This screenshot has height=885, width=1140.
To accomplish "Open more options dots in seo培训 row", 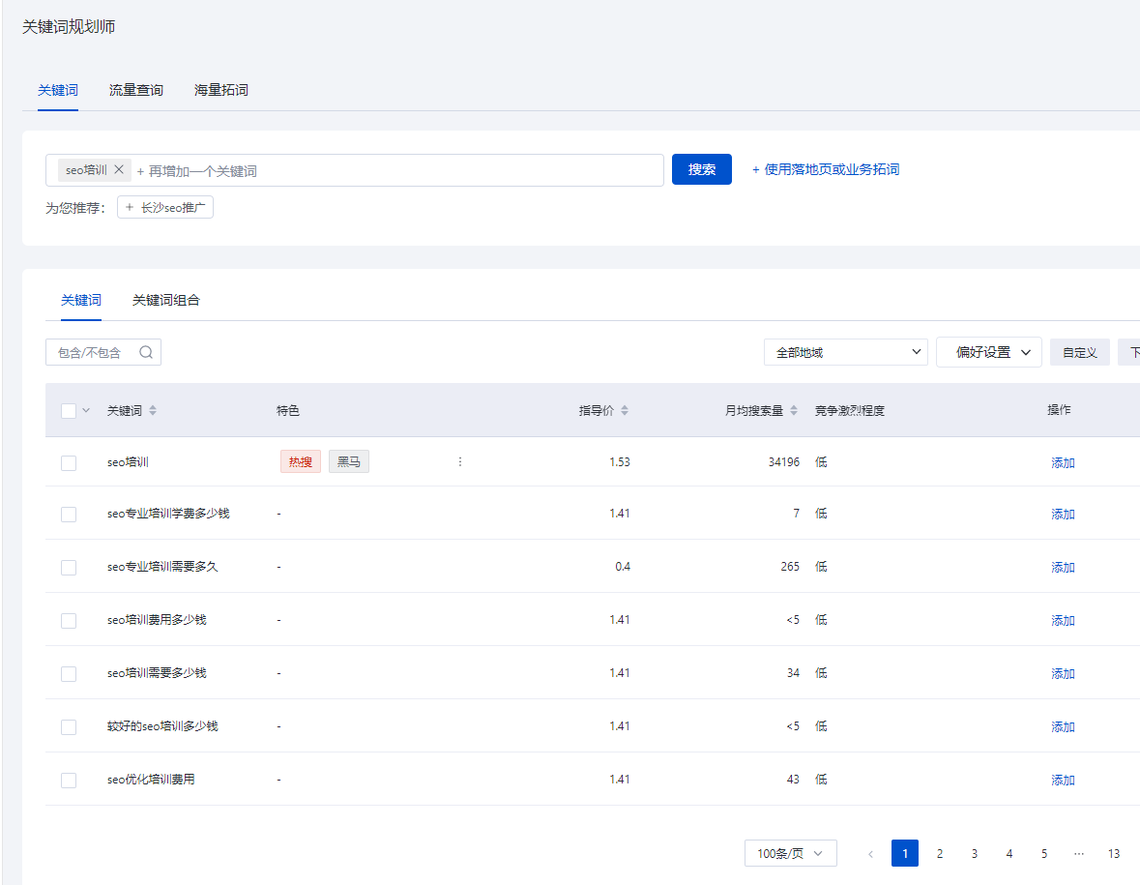I will 460,462.
